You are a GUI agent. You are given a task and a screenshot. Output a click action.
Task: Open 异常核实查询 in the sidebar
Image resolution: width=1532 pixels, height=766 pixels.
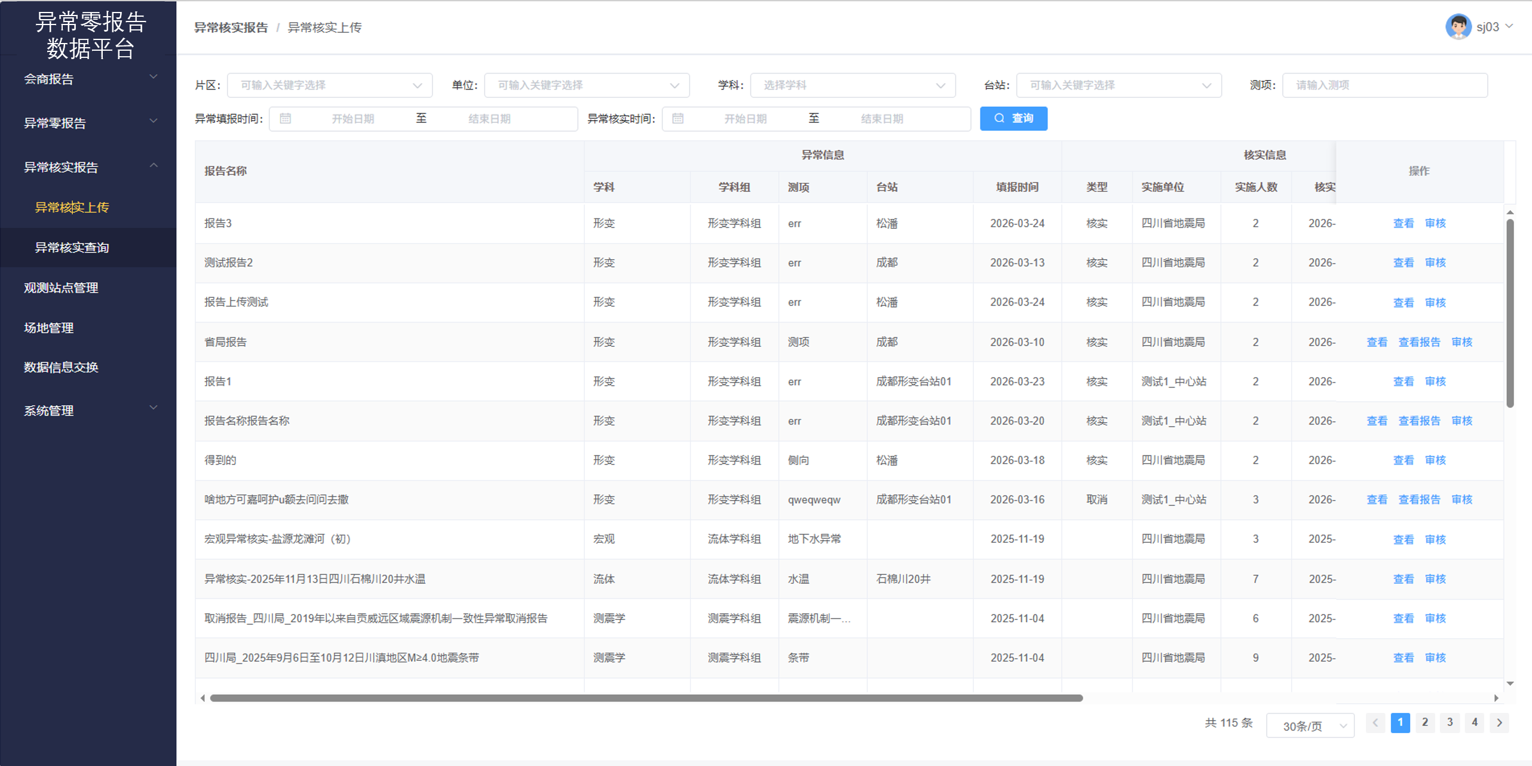(72, 248)
